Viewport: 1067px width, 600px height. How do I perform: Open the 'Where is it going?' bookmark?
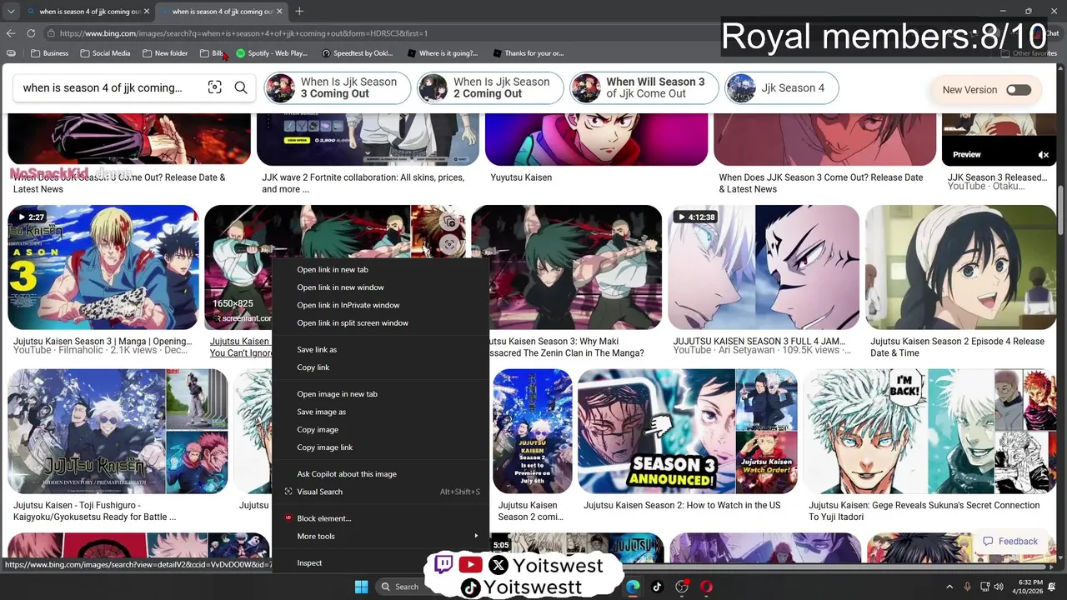(443, 53)
